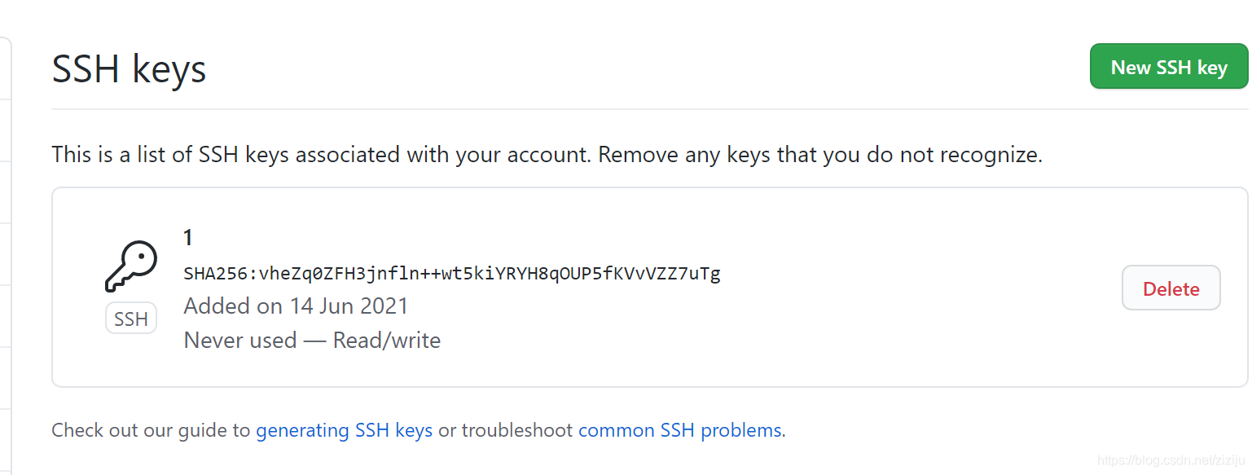1252x475 pixels.
Task: Select the SHA256 fingerprint text
Action: (451, 274)
